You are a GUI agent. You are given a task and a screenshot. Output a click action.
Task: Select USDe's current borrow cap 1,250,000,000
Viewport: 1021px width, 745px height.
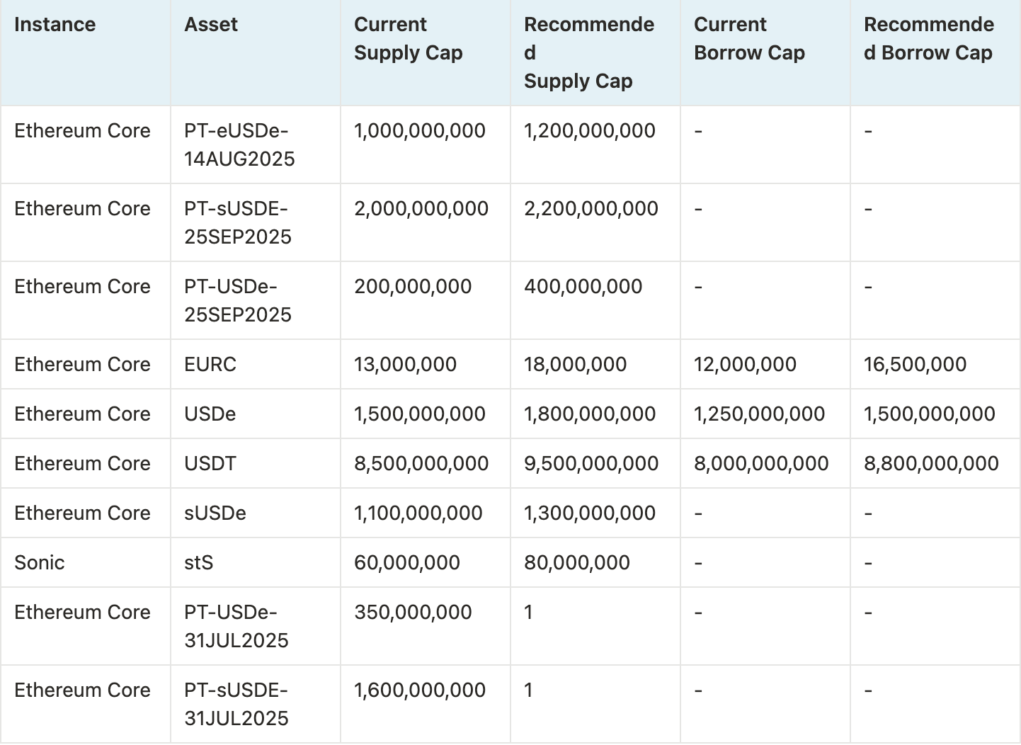tap(759, 414)
